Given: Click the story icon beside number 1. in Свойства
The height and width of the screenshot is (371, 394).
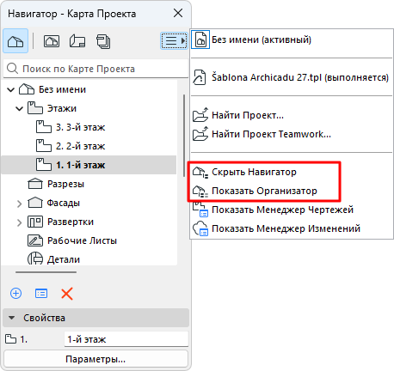Looking at the screenshot, I should point(11,339).
